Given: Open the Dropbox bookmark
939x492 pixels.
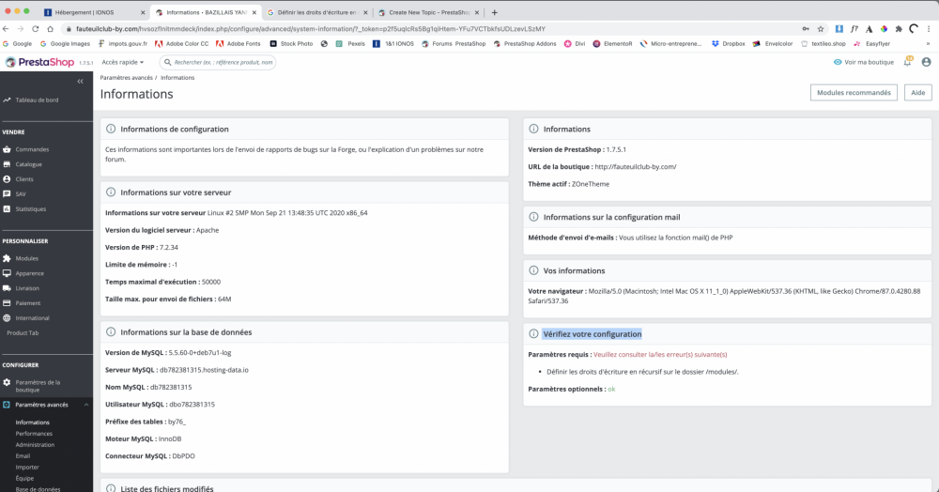Looking at the screenshot, I should coord(729,44).
